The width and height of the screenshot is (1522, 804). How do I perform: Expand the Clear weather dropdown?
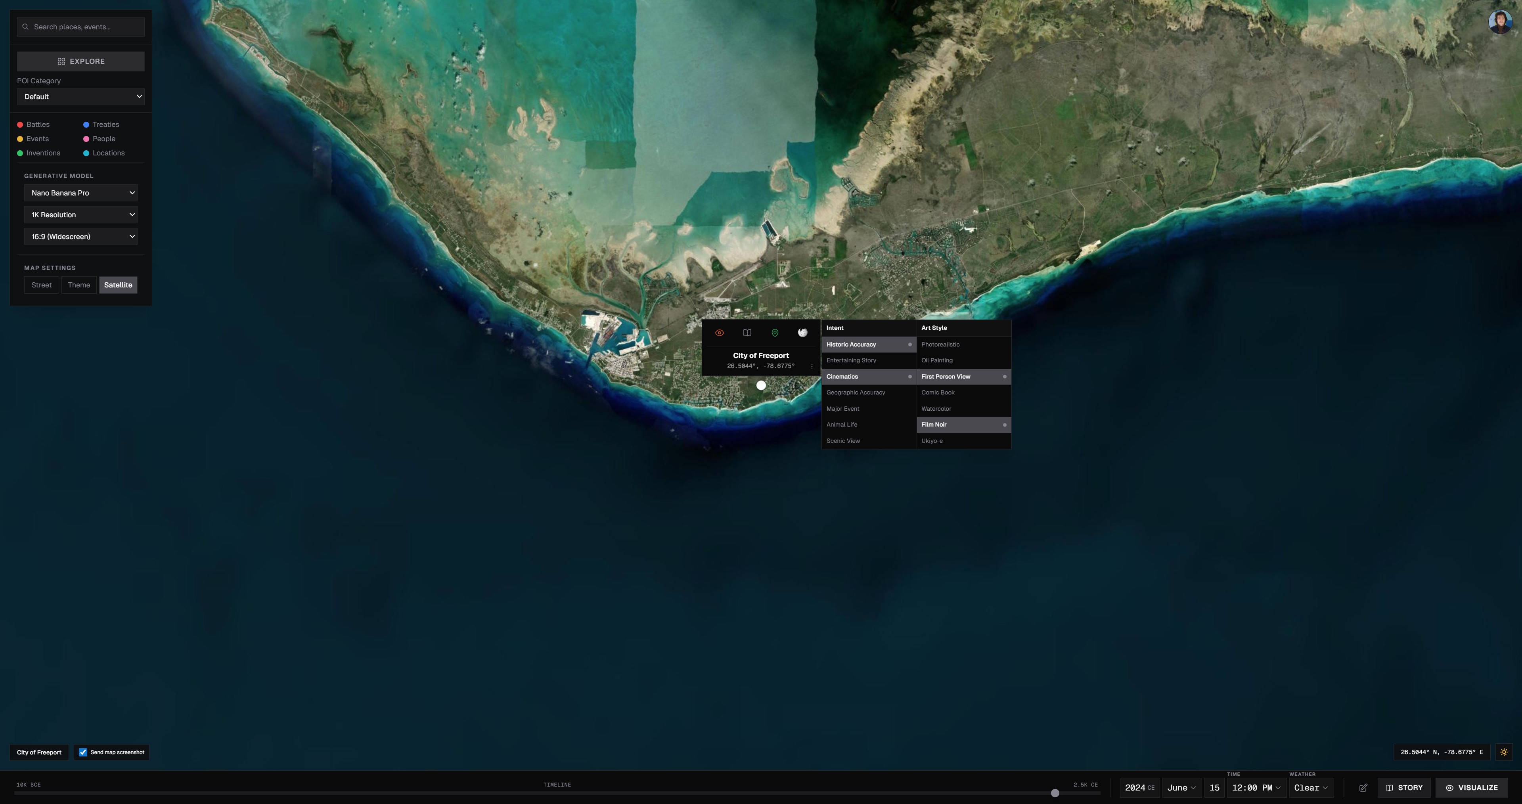pos(1310,787)
